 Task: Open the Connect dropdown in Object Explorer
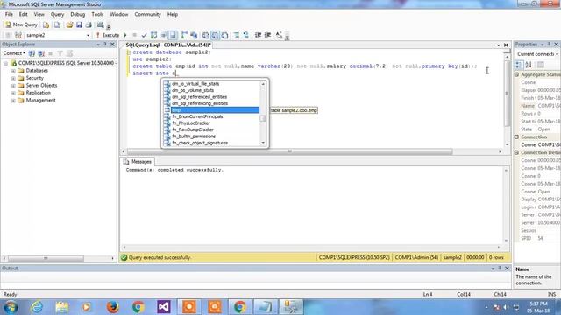click(14, 53)
